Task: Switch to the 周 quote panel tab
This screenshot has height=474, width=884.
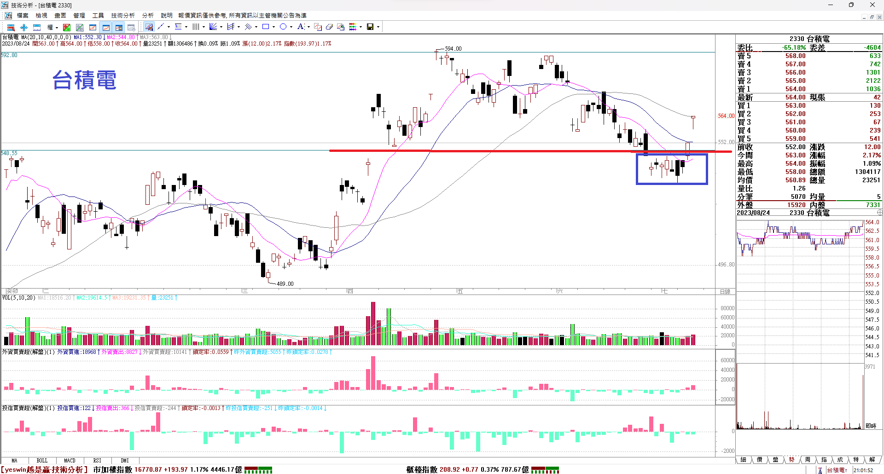Action: pos(808,460)
